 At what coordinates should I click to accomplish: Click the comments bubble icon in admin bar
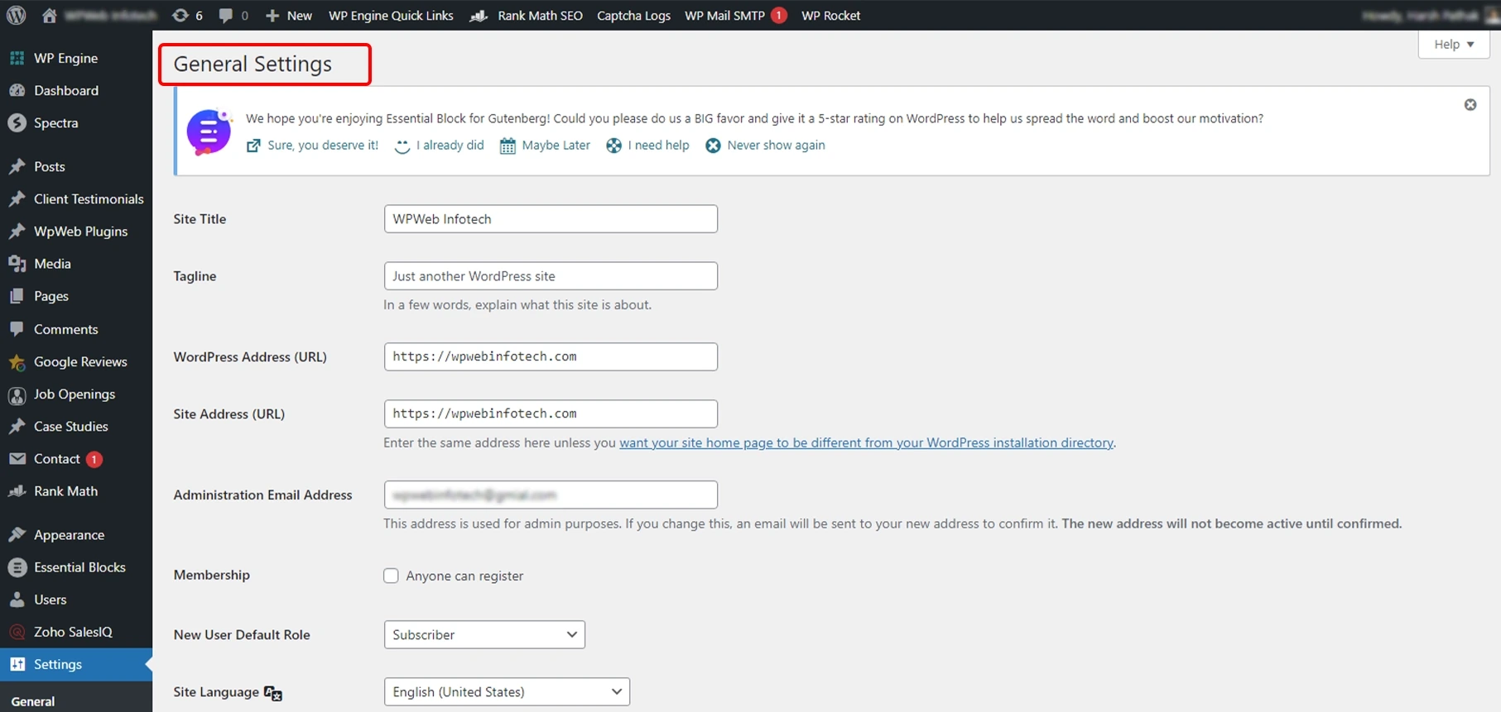225,15
